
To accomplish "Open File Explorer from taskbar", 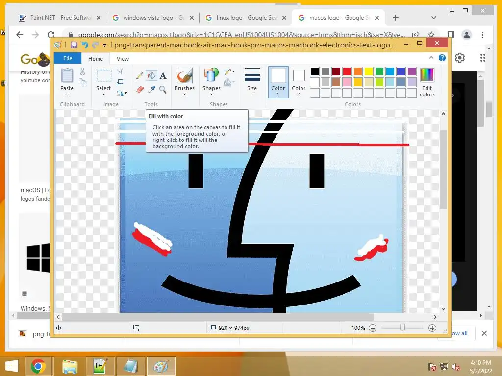I will [x=70, y=366].
